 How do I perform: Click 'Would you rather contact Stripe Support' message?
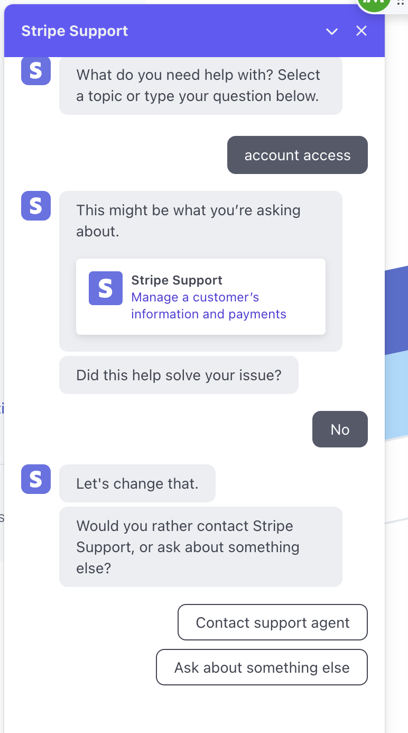click(x=200, y=547)
